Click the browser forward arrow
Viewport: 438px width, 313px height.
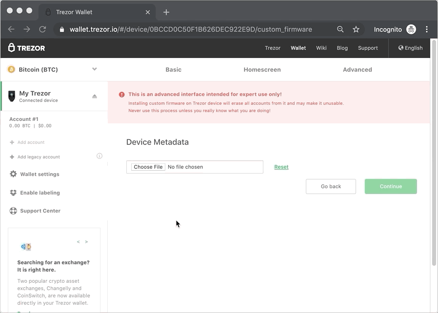[27, 29]
